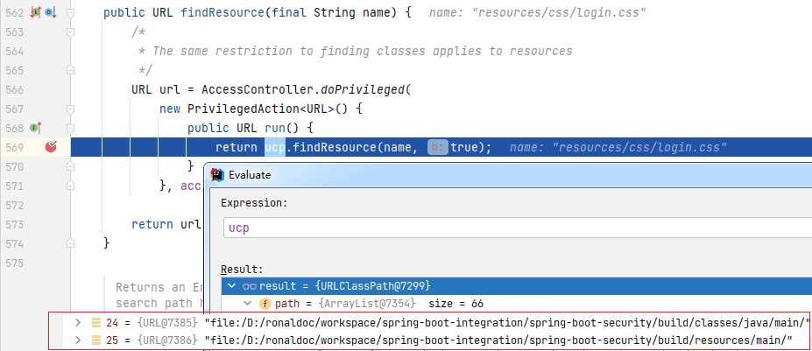Viewport: 812px width, 351px height.
Task: Collapse the findResource method fold on line 562
Action: 70,12
